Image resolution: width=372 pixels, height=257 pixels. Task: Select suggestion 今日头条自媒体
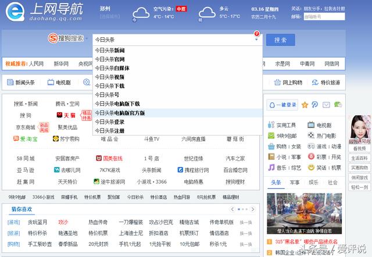(x=177, y=68)
